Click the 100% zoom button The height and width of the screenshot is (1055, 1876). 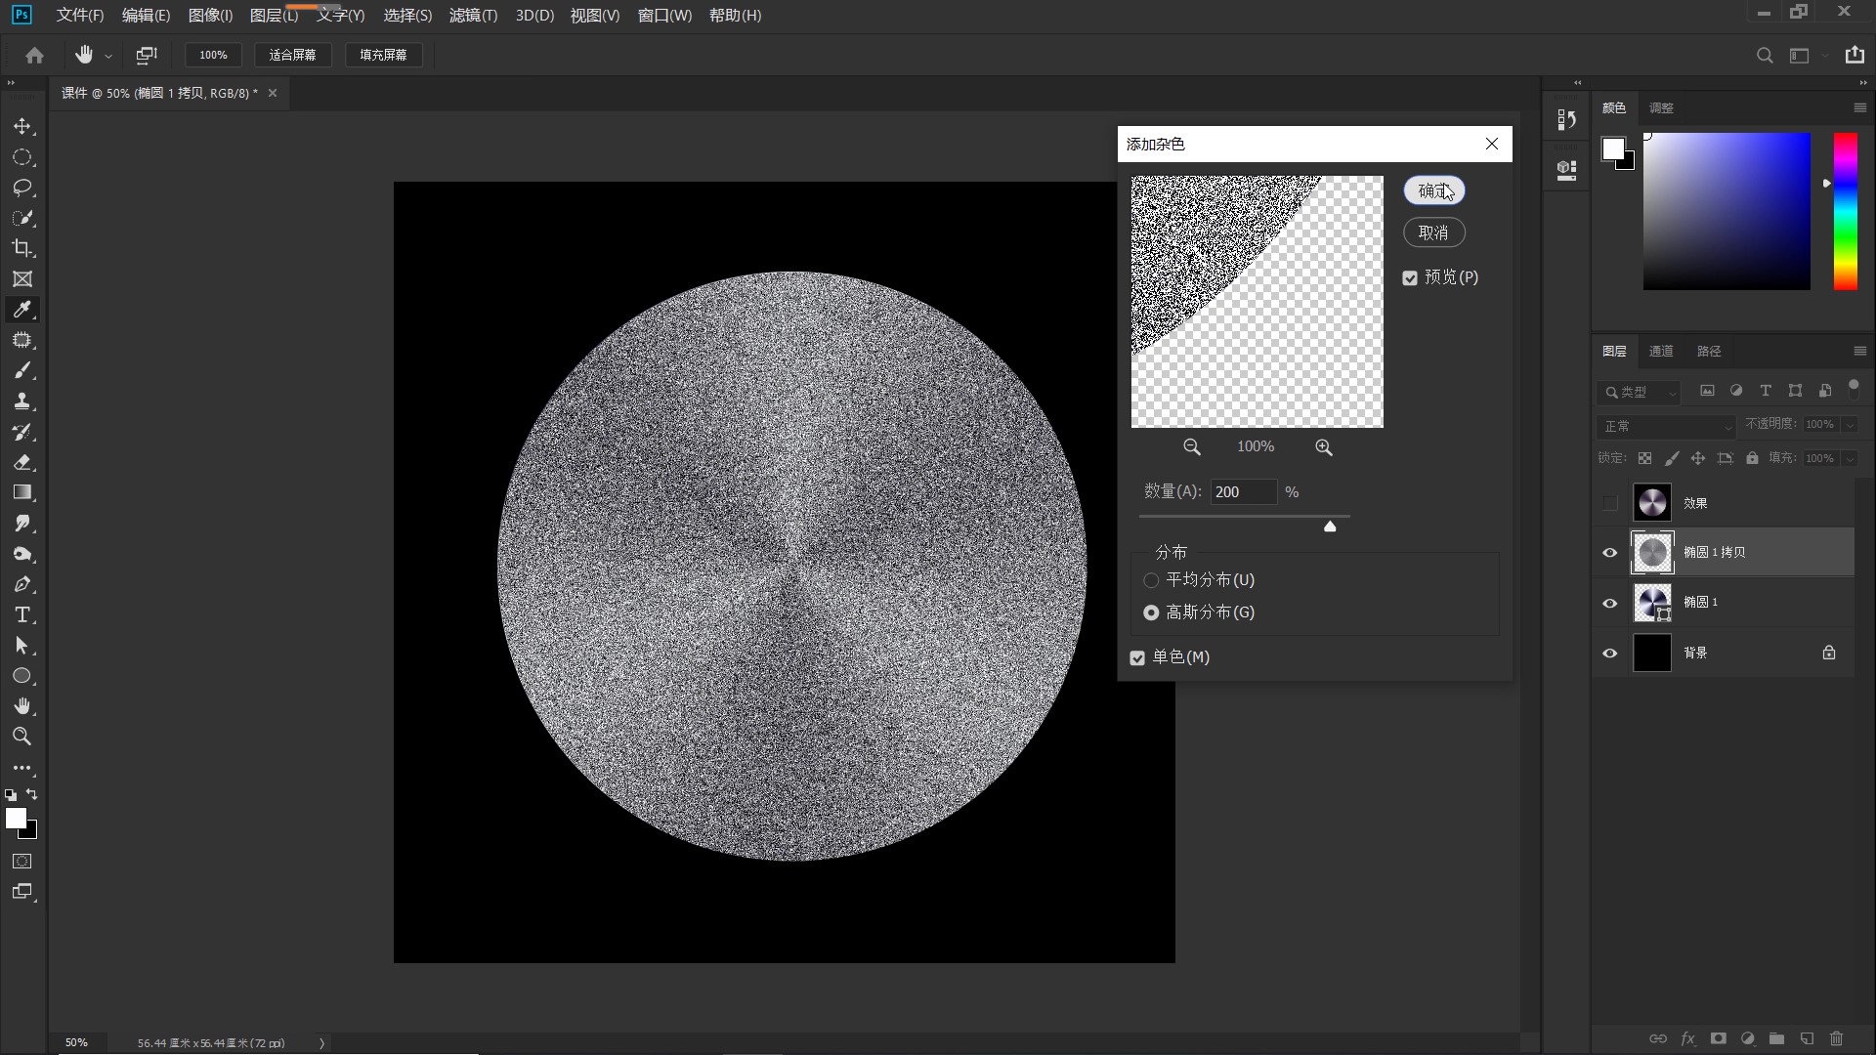pyautogui.click(x=213, y=55)
